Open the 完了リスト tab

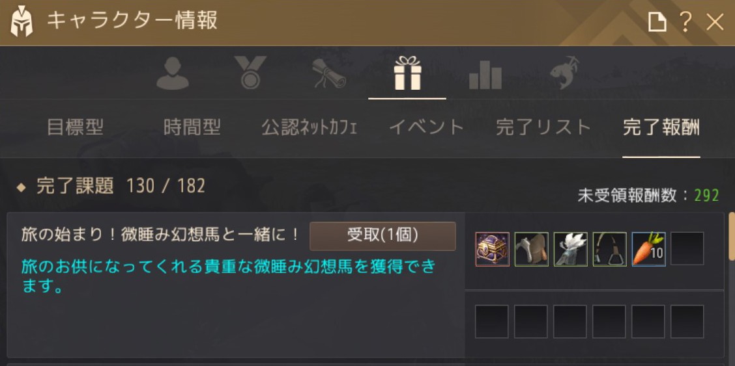(543, 127)
